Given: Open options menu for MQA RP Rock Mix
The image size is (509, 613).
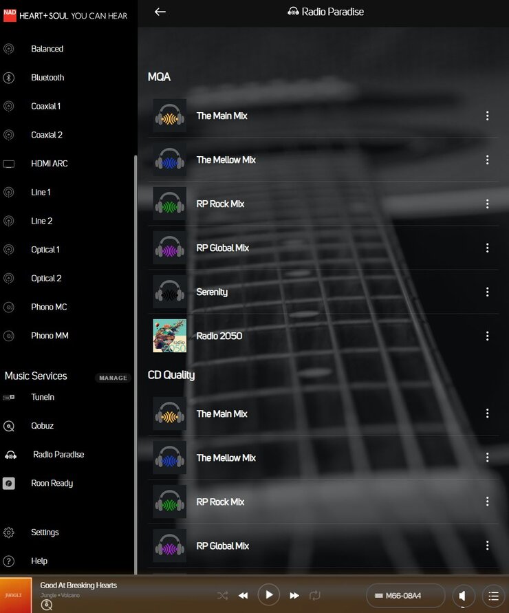Looking at the screenshot, I should click(487, 204).
